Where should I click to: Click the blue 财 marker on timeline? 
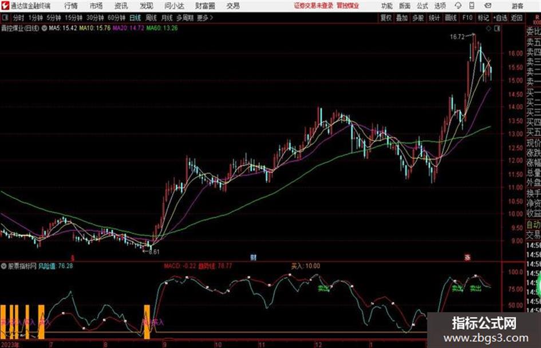click(253, 257)
